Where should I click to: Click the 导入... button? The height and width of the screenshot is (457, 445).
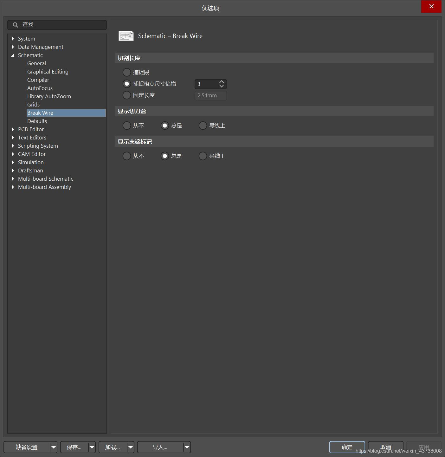160,447
